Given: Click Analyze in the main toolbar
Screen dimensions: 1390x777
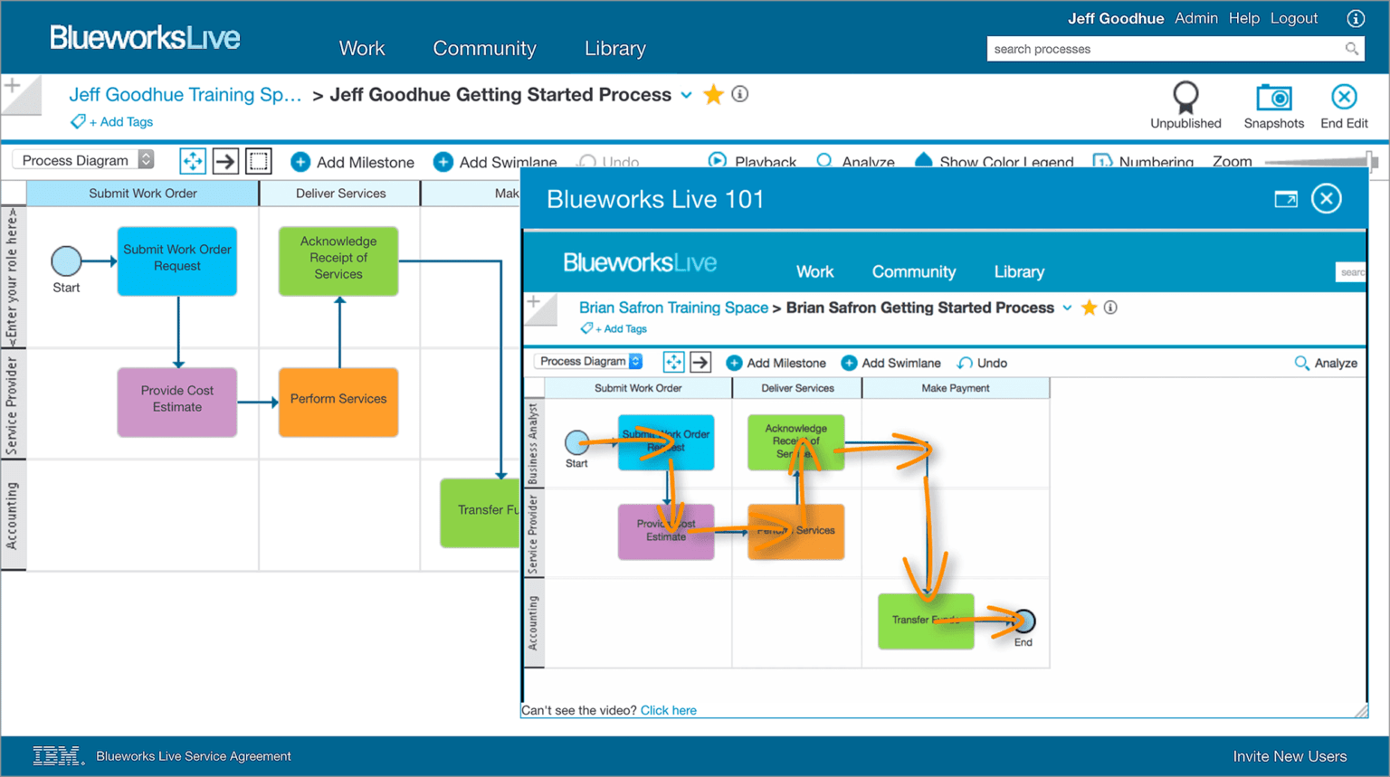Looking at the screenshot, I should tap(856, 162).
